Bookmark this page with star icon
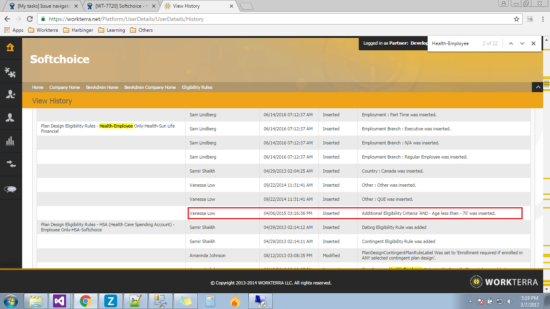This screenshot has height=309, width=550. coord(517,19)
